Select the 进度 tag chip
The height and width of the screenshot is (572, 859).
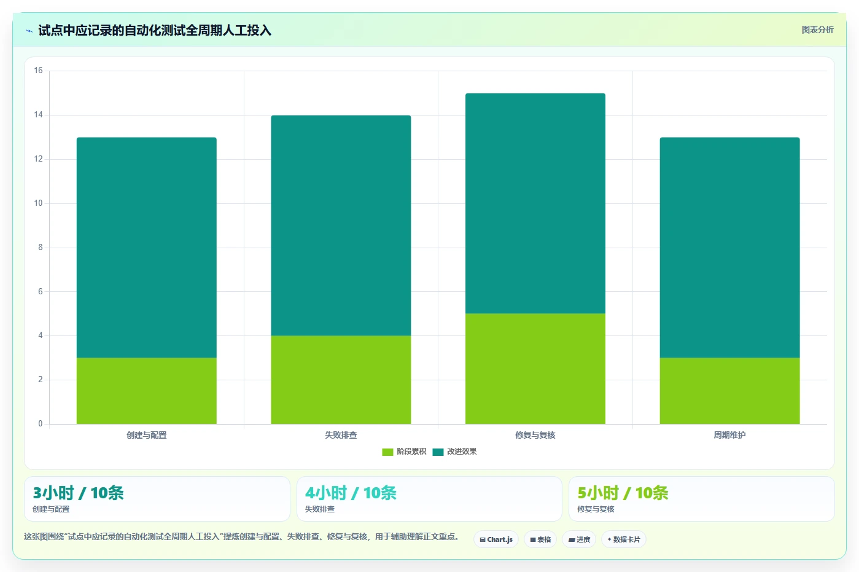click(x=579, y=539)
